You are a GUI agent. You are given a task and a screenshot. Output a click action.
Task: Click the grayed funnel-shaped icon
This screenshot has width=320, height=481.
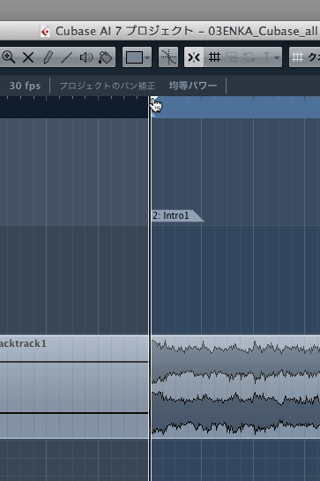point(266,57)
